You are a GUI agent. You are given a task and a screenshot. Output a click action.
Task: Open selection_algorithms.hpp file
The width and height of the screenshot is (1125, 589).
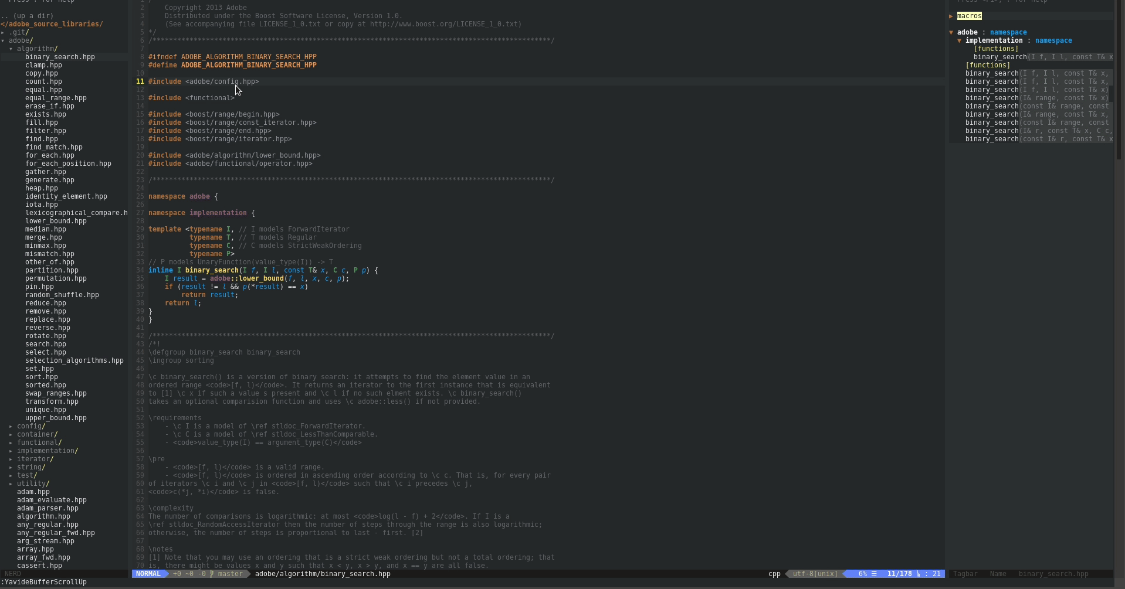pyautogui.click(x=74, y=360)
